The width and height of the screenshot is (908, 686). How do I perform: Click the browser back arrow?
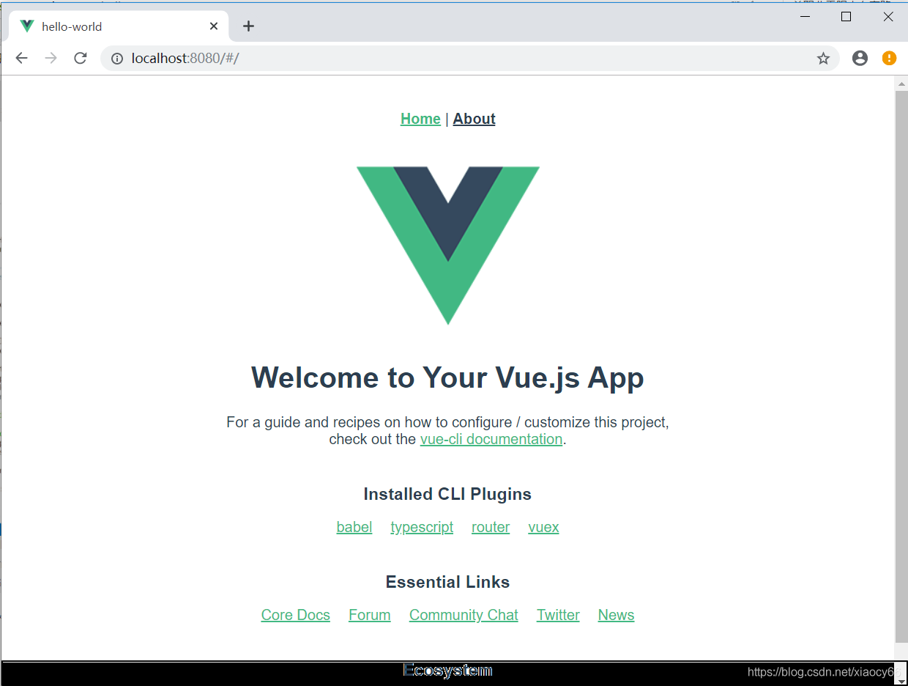tap(21, 58)
